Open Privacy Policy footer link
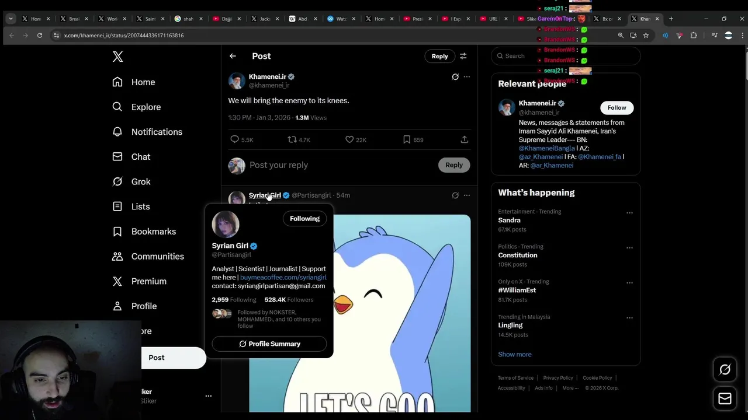The height and width of the screenshot is (420, 748). click(x=558, y=378)
